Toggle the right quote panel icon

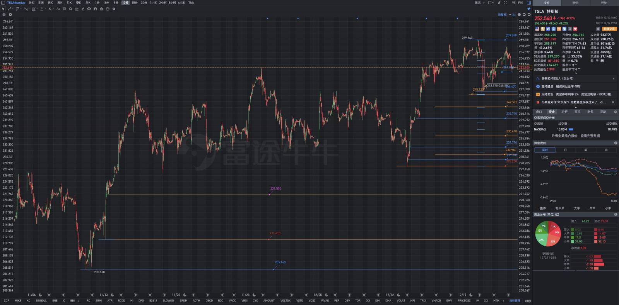pyautogui.click(x=529, y=3)
